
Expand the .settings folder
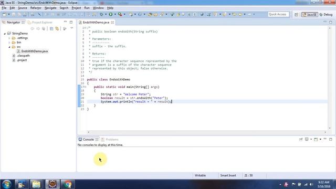pos(9,38)
